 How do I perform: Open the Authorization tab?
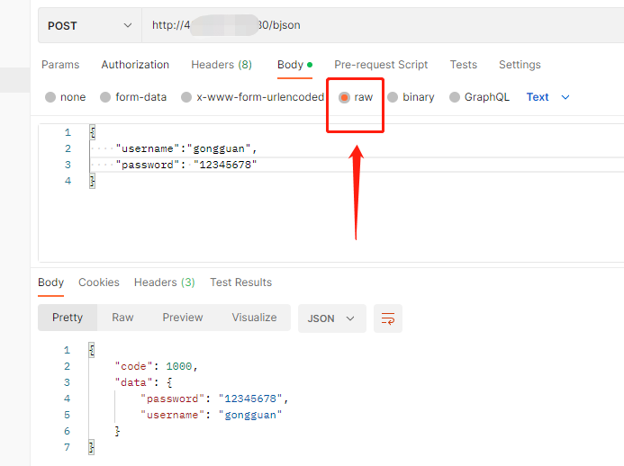[135, 65]
